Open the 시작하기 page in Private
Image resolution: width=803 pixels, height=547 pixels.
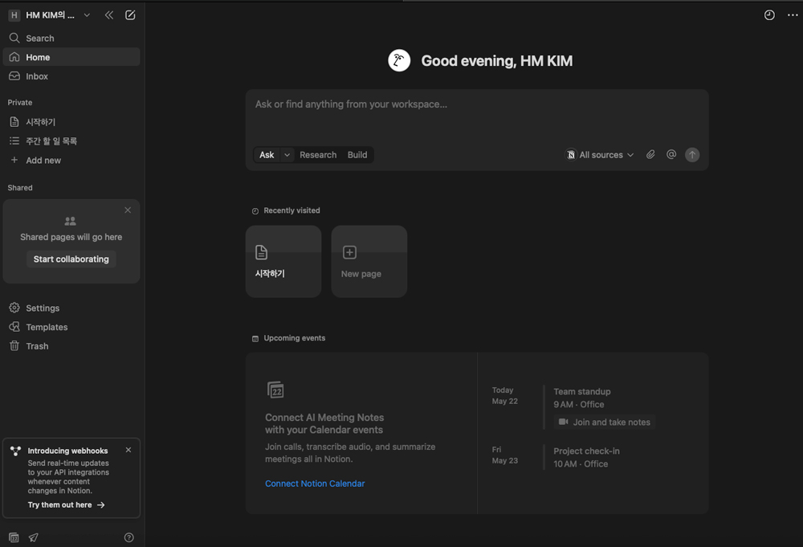[71, 122]
